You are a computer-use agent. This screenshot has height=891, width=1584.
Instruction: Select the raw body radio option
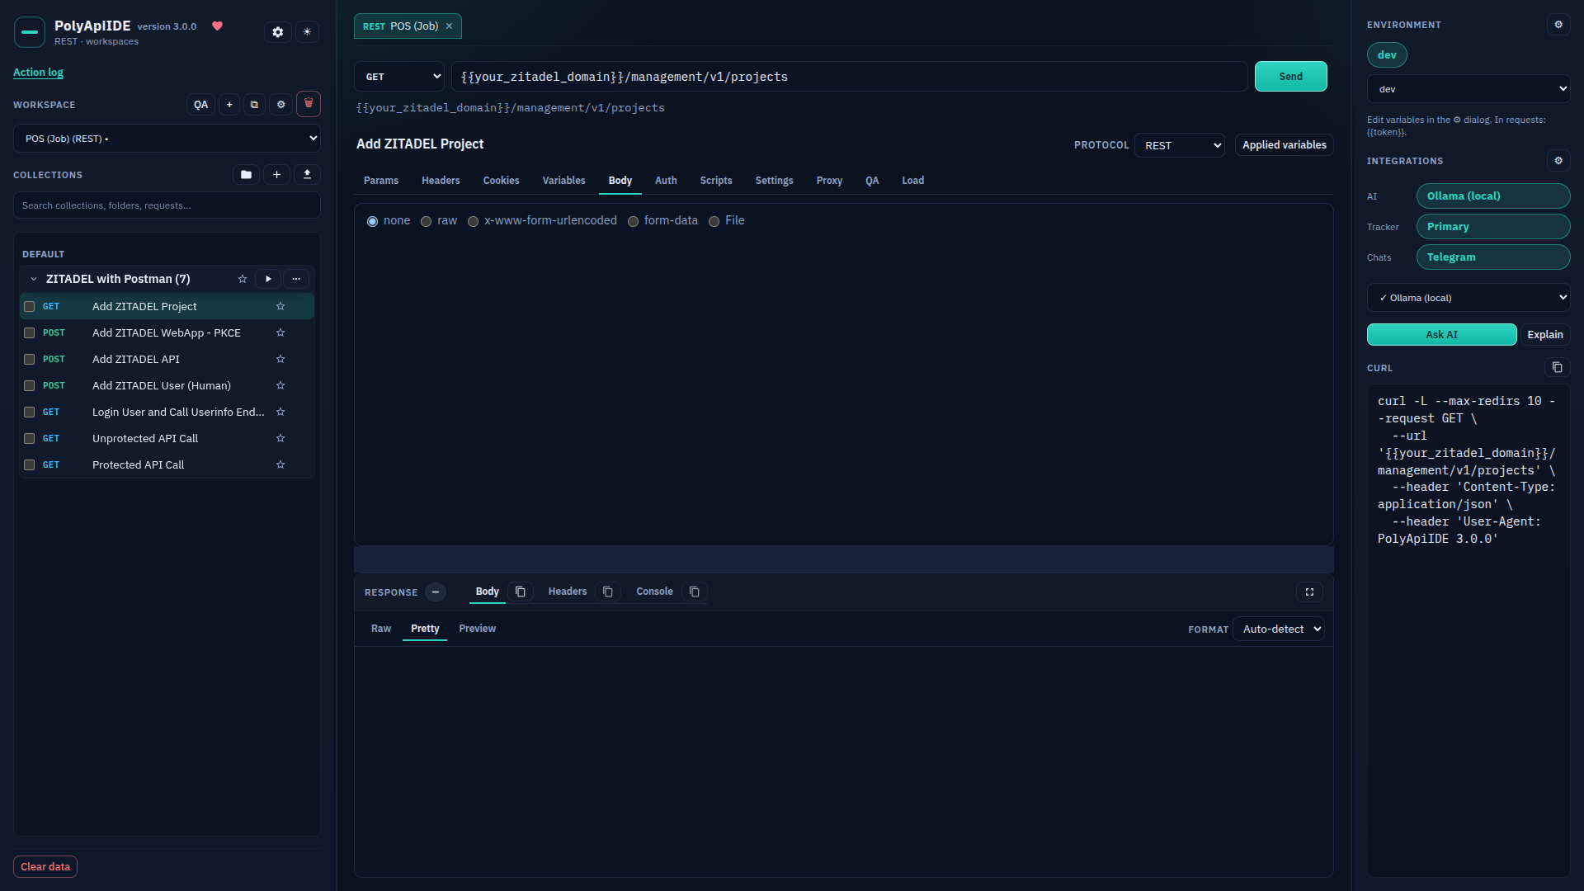click(427, 221)
